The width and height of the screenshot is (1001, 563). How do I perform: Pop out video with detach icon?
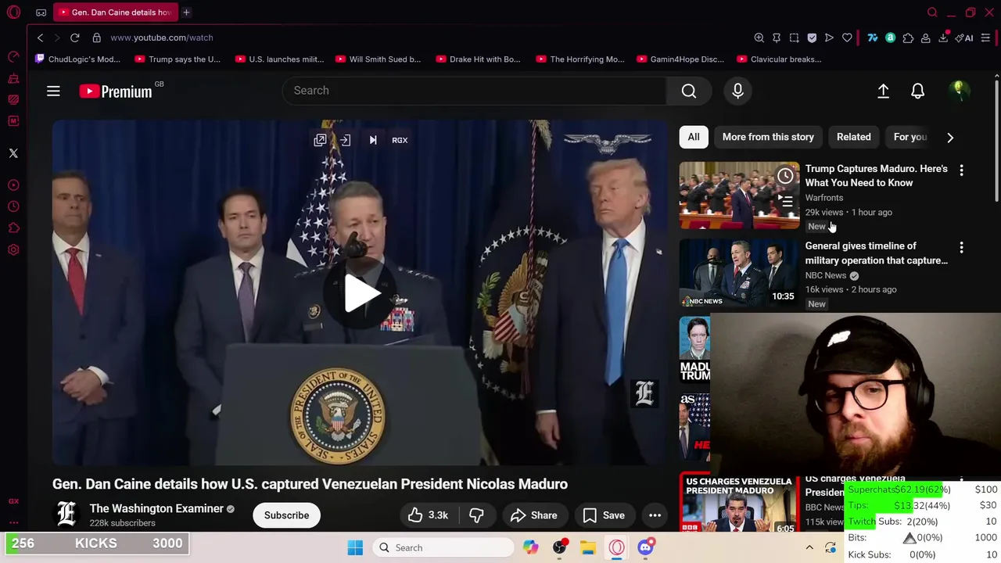(320, 140)
